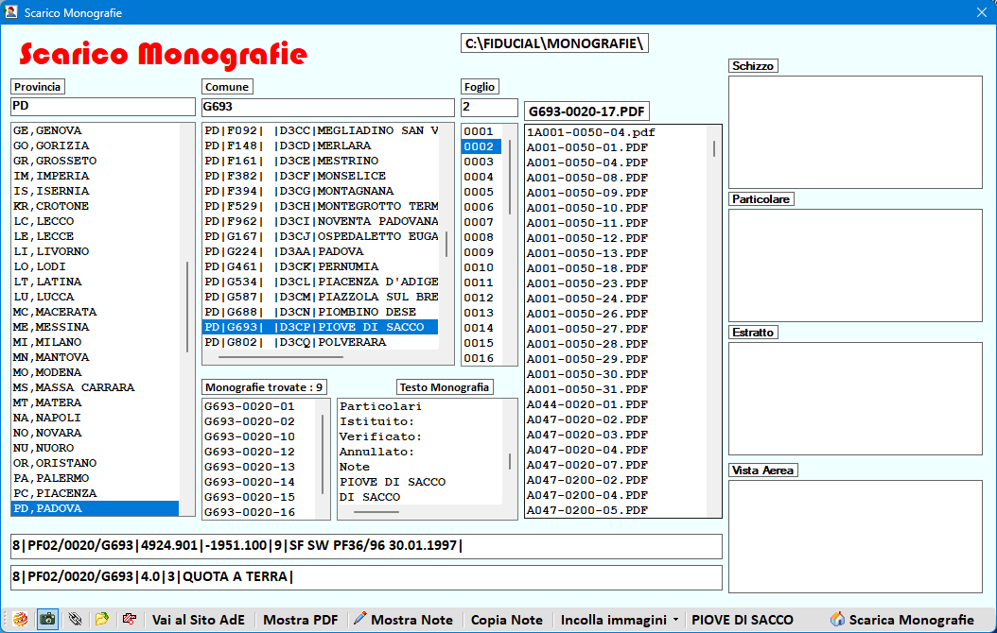Click the red delete icon in toolbar

[x=129, y=619]
